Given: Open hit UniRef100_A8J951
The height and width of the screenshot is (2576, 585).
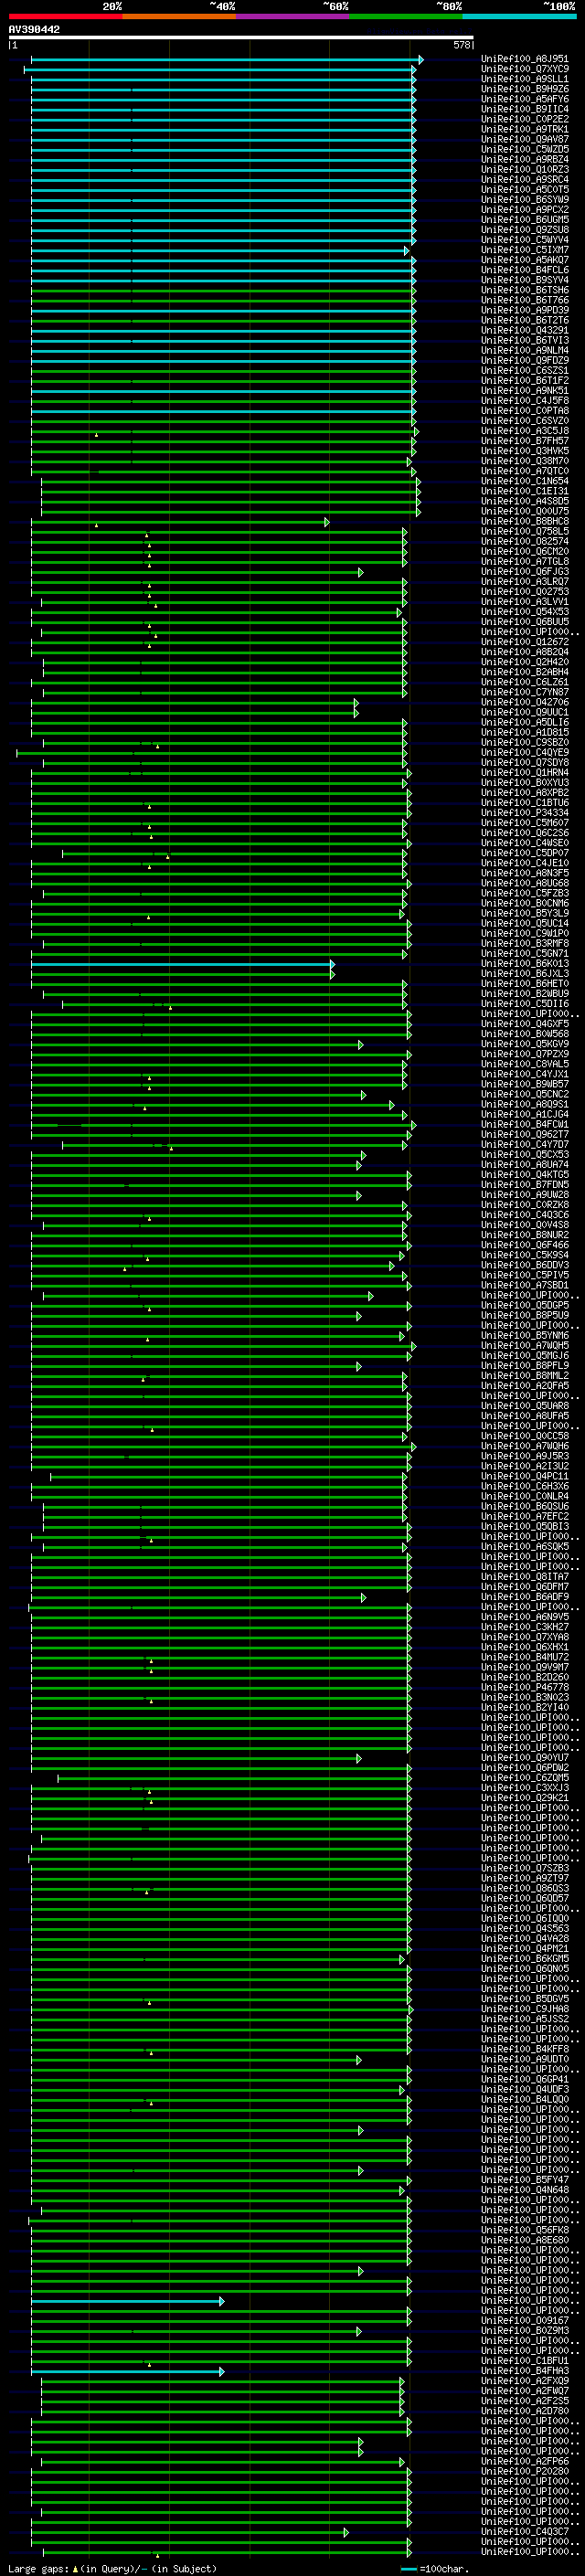Looking at the screenshot, I should tap(525, 59).
